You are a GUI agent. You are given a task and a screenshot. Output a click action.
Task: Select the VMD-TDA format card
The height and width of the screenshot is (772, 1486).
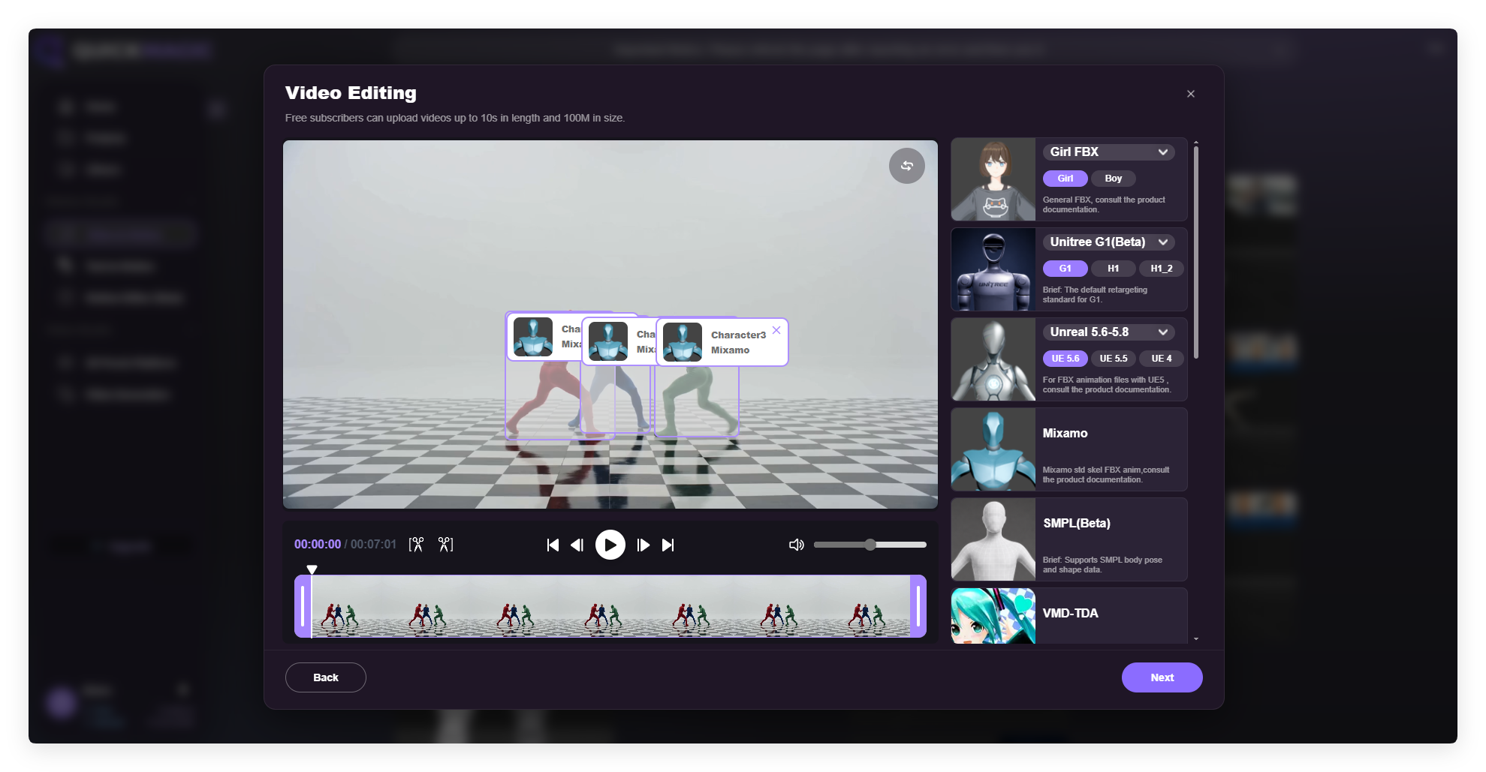(1069, 616)
